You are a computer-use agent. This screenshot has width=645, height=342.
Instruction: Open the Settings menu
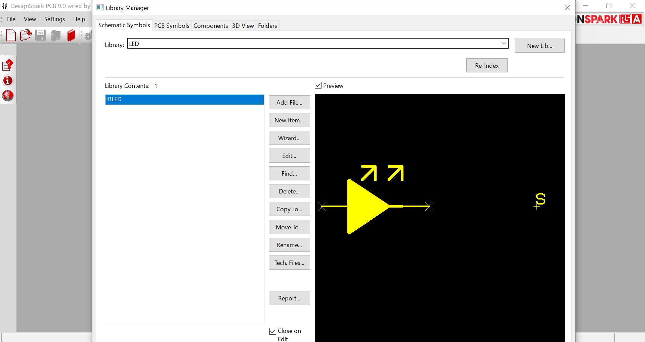click(54, 19)
